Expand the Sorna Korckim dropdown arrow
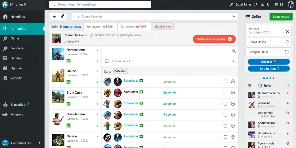Viewport: 296px width, 148px height. 234,16
